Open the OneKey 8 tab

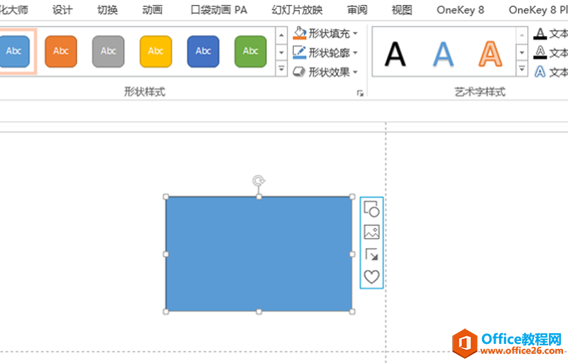pos(460,10)
